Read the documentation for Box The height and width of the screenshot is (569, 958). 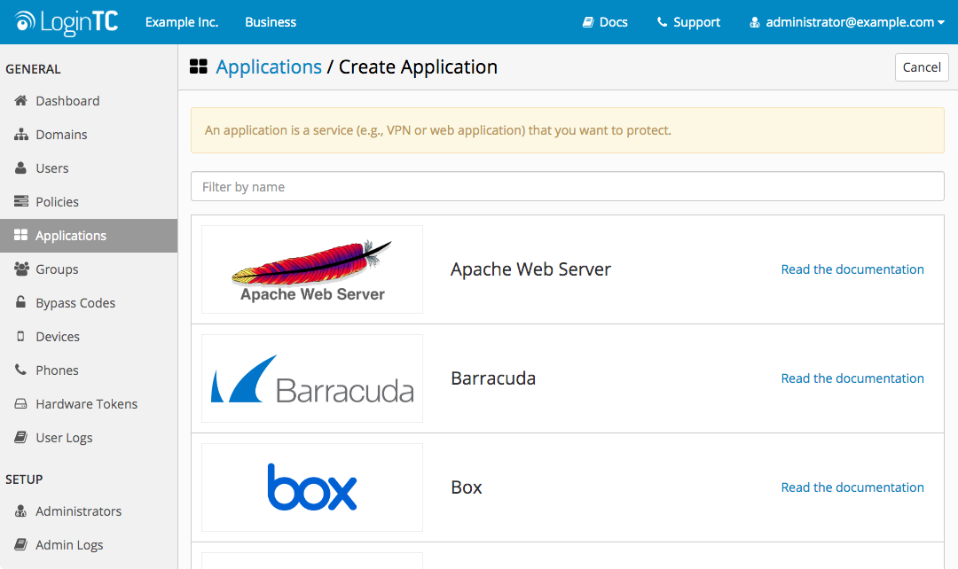(x=852, y=487)
